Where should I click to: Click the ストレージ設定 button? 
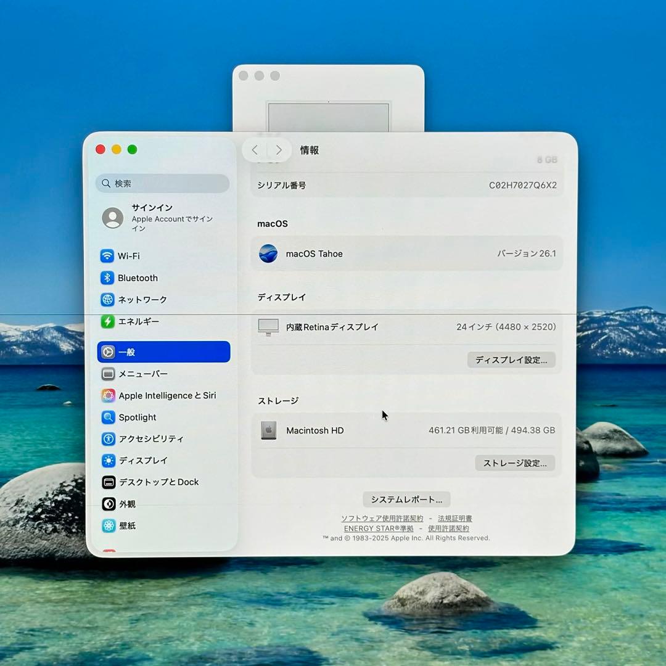(515, 463)
